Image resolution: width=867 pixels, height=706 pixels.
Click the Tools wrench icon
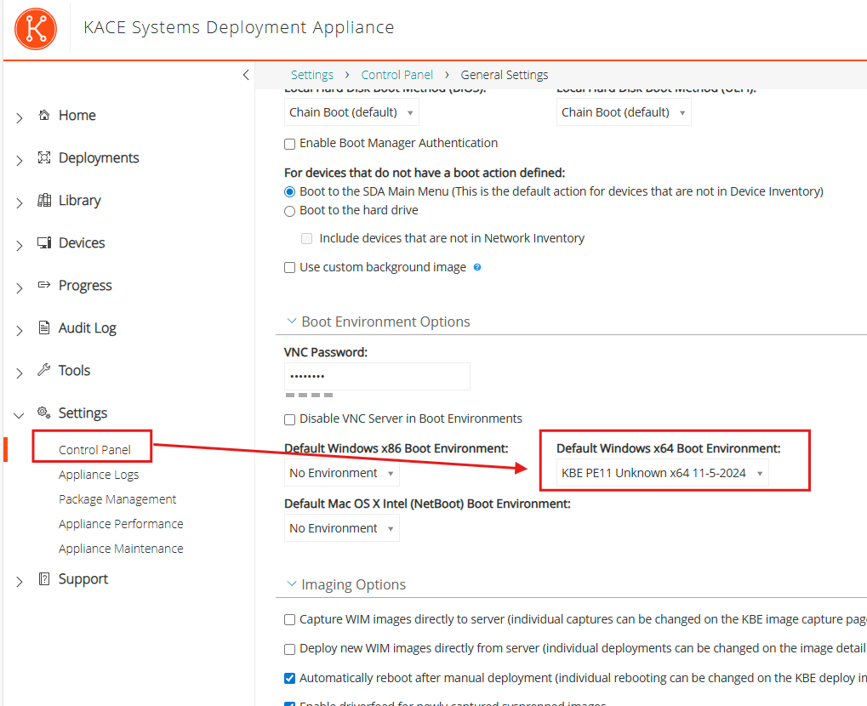point(44,371)
